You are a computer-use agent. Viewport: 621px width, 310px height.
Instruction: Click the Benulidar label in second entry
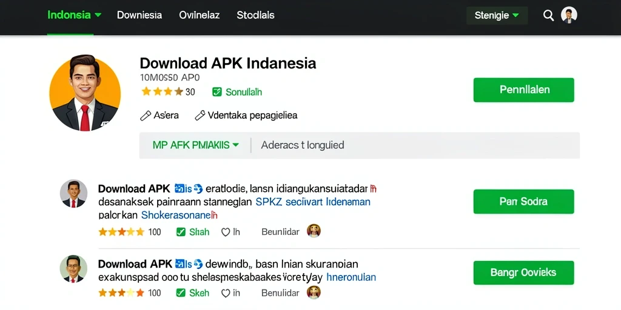pyautogui.click(x=280, y=293)
